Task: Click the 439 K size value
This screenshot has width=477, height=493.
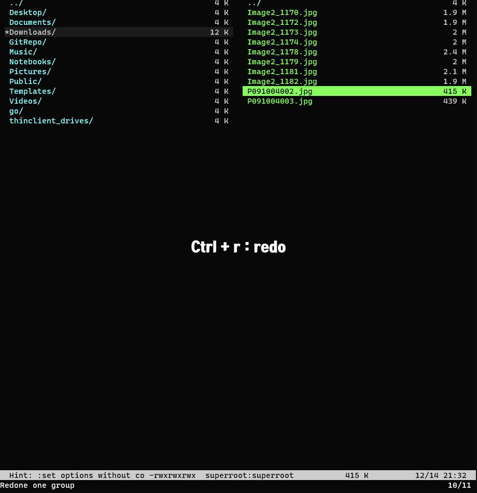Action: 455,101
